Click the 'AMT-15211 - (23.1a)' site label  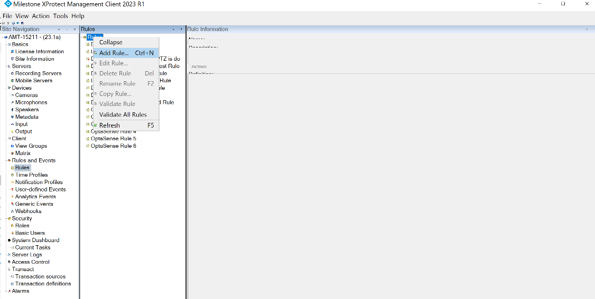[34, 37]
